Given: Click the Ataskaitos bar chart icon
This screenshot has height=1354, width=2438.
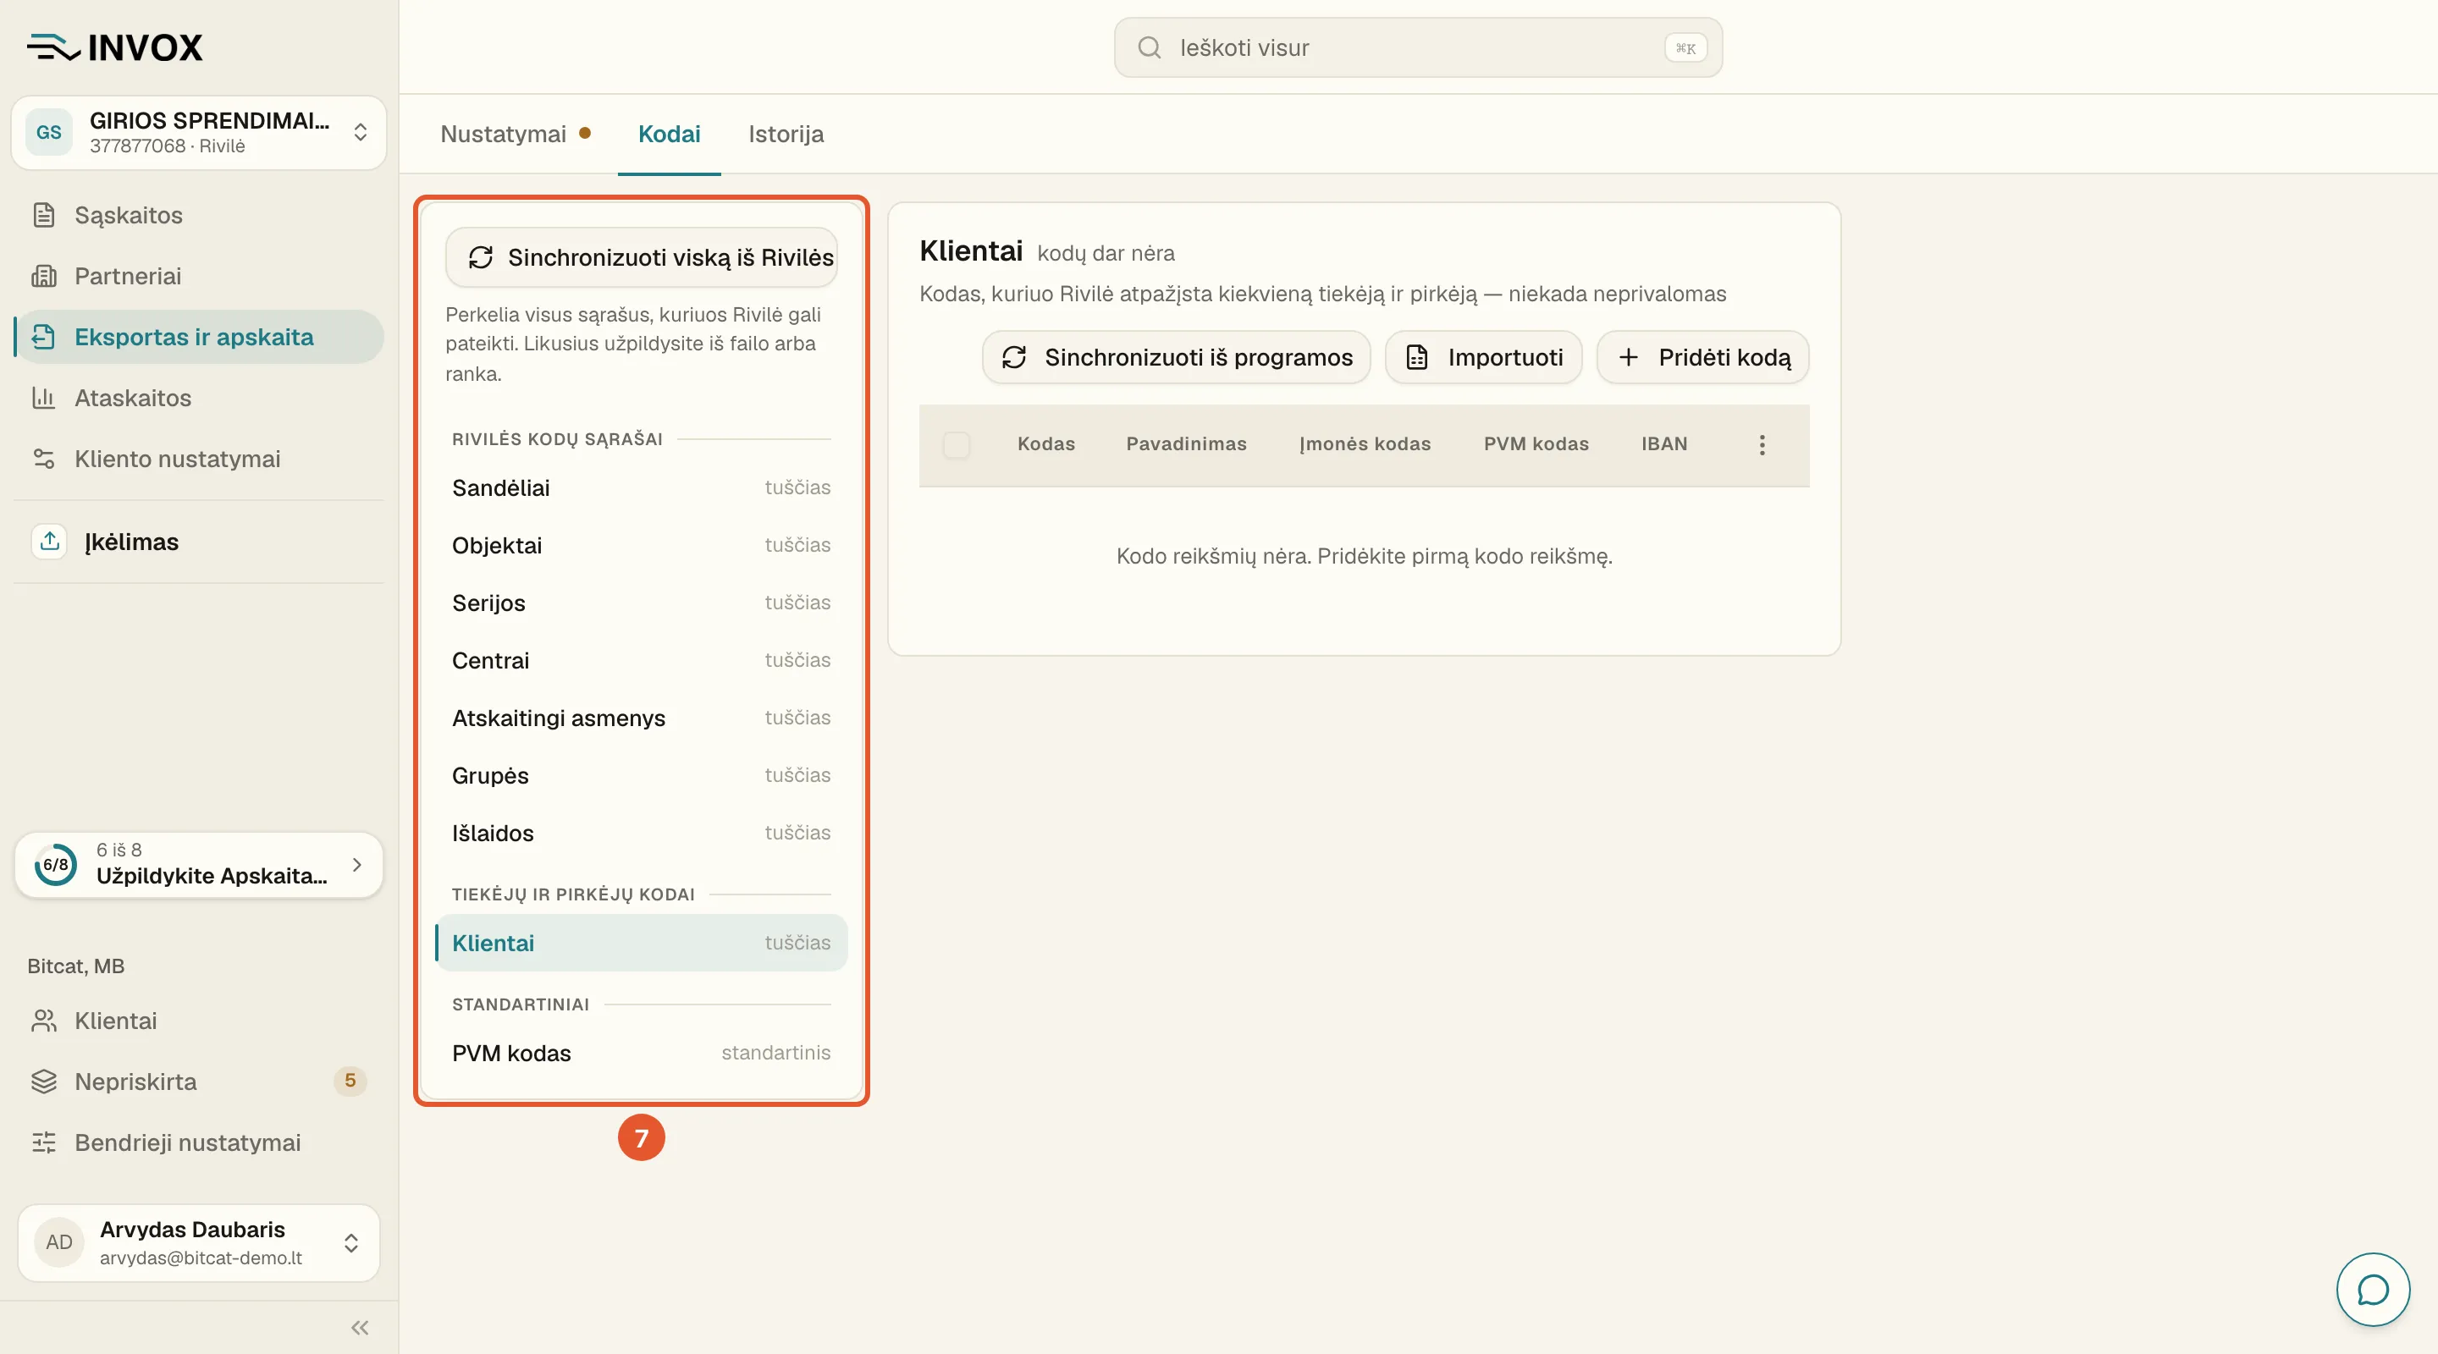Looking at the screenshot, I should [43, 398].
